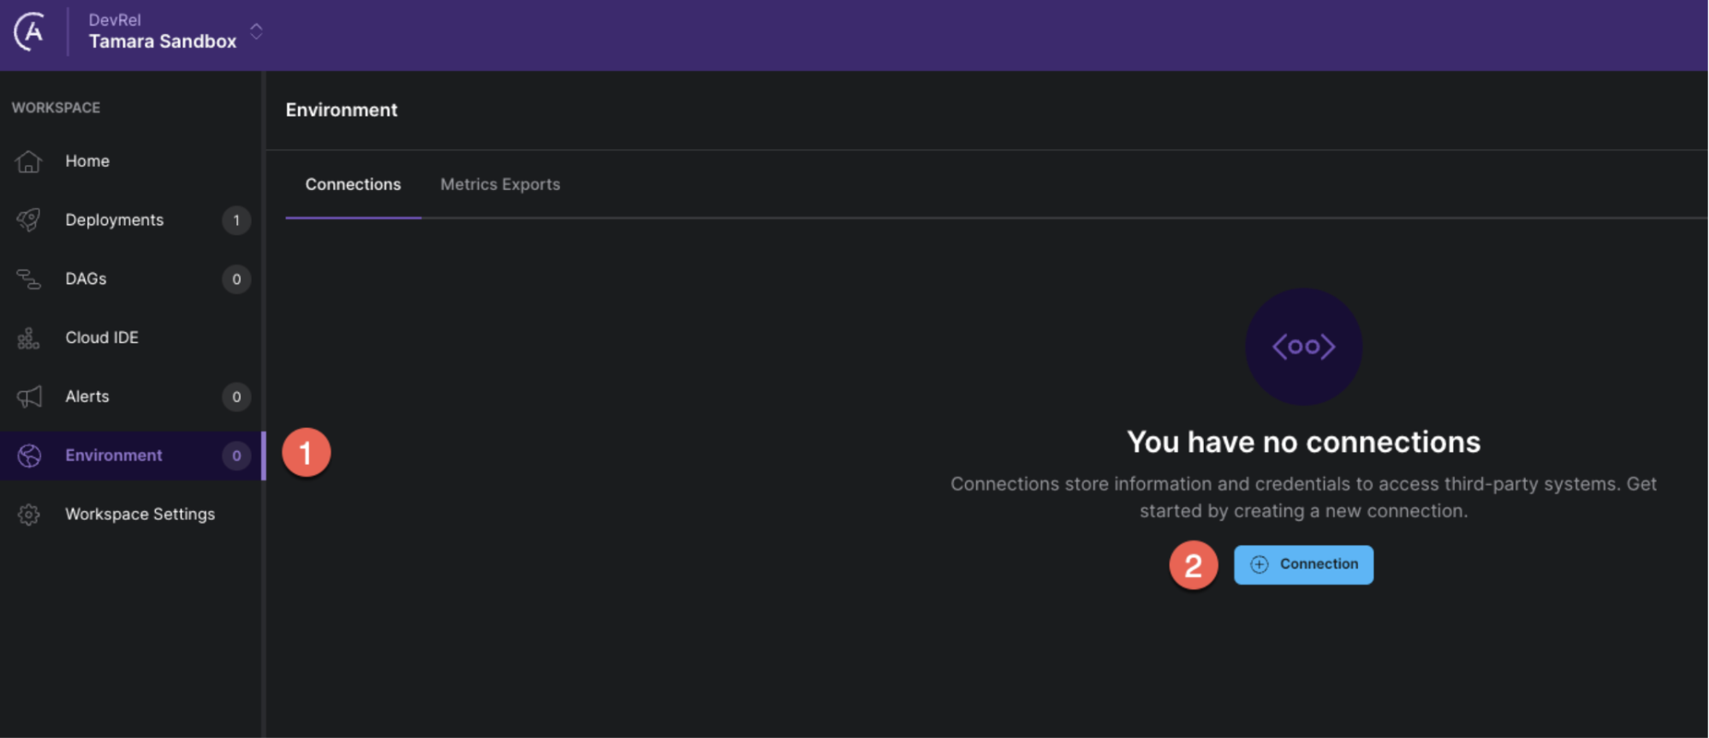Select the Environment globe icon
Viewport: 1709px width, 738px height.
29,455
